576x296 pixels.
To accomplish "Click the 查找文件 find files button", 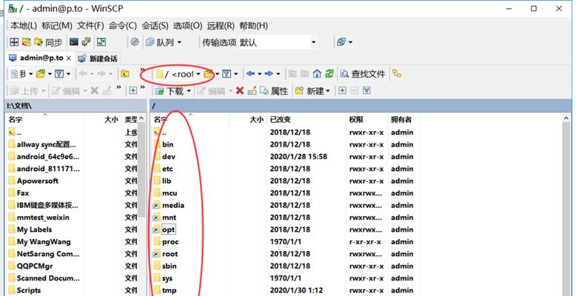I will (x=362, y=74).
